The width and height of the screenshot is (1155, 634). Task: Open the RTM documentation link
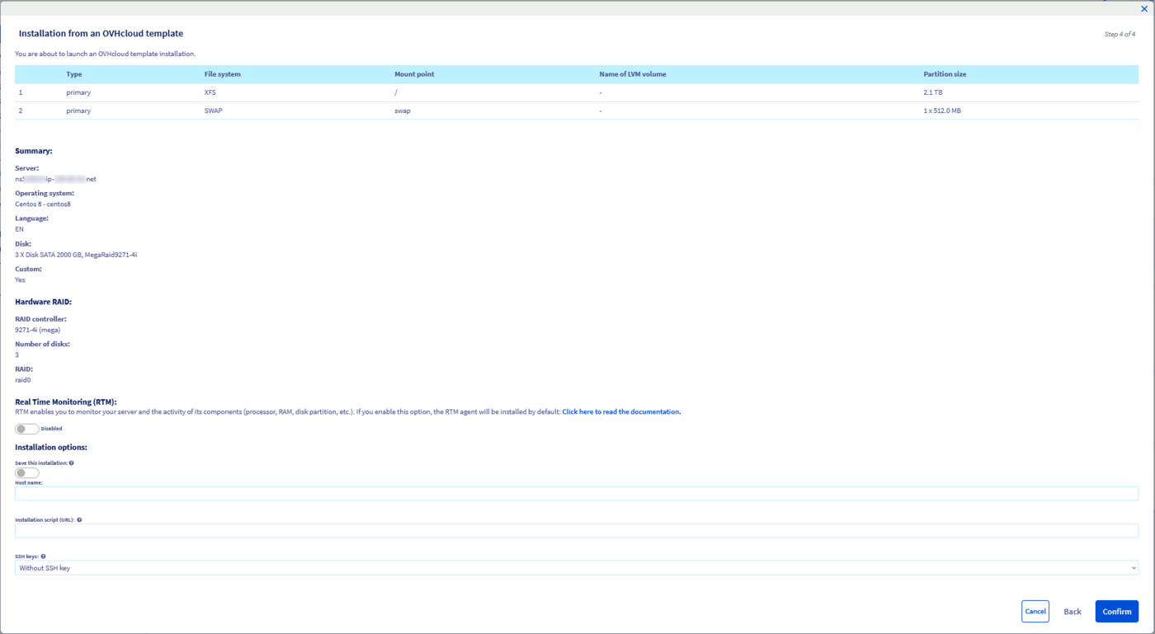tap(621, 411)
